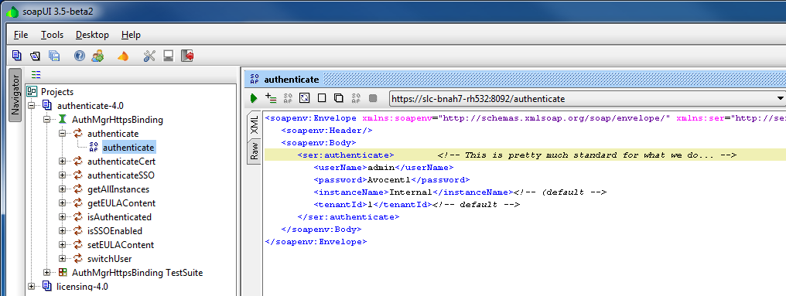Switch to the XML editor tab
Image resolution: width=786 pixels, height=296 pixels.
(x=255, y=124)
